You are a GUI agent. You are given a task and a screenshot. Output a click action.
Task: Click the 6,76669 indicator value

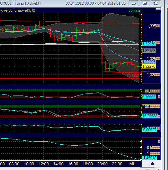(149, 97)
